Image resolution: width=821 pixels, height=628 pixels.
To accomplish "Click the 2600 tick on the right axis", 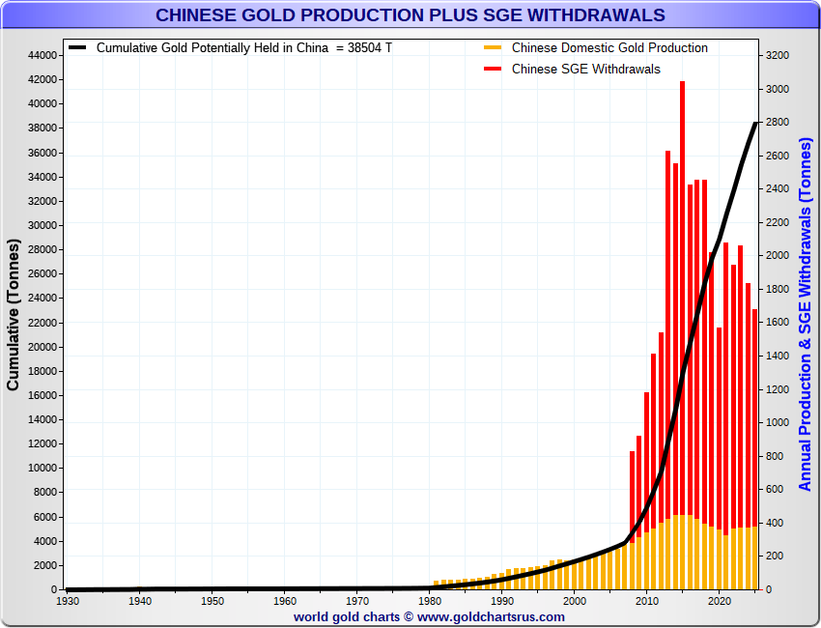I will tap(778, 156).
